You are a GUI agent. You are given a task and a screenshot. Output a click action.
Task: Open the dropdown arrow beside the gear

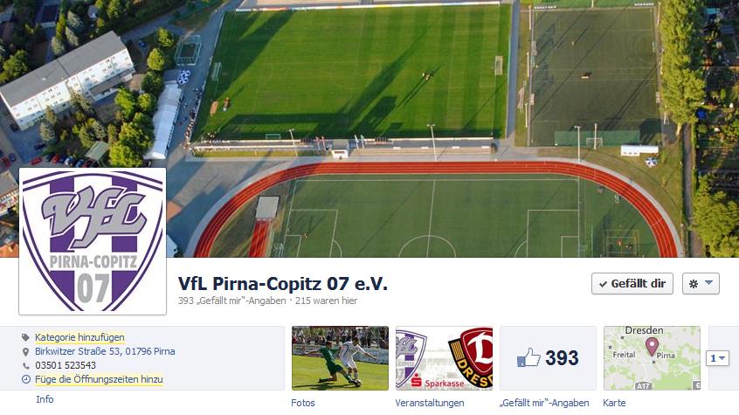point(708,283)
